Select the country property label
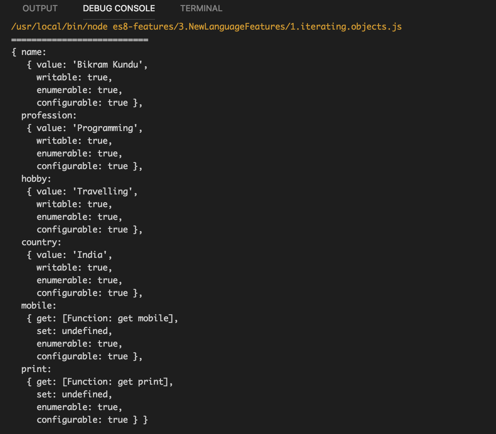This screenshot has width=496, height=434. pyautogui.click(x=40, y=242)
